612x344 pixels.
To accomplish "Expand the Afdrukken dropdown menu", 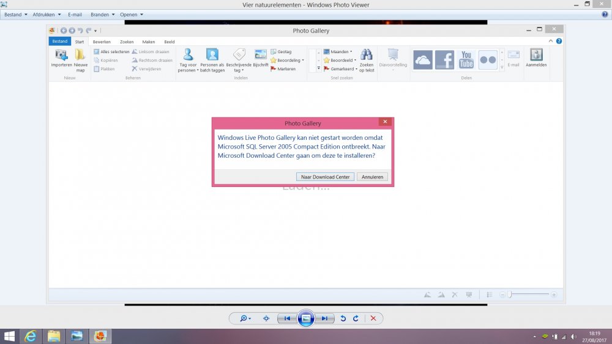I will pyautogui.click(x=47, y=14).
